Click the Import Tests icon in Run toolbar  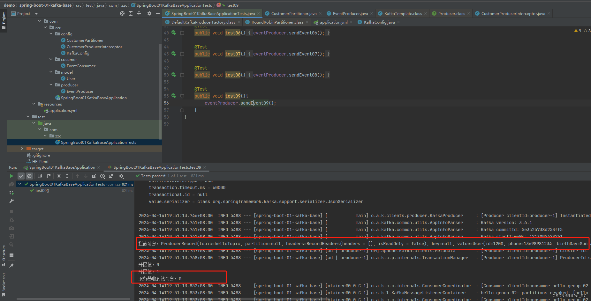(94, 176)
